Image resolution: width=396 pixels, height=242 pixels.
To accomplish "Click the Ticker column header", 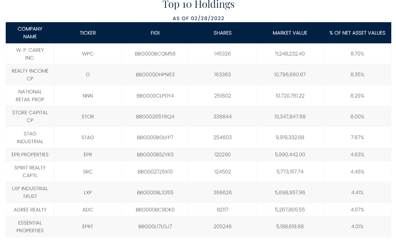I will tap(88, 33).
